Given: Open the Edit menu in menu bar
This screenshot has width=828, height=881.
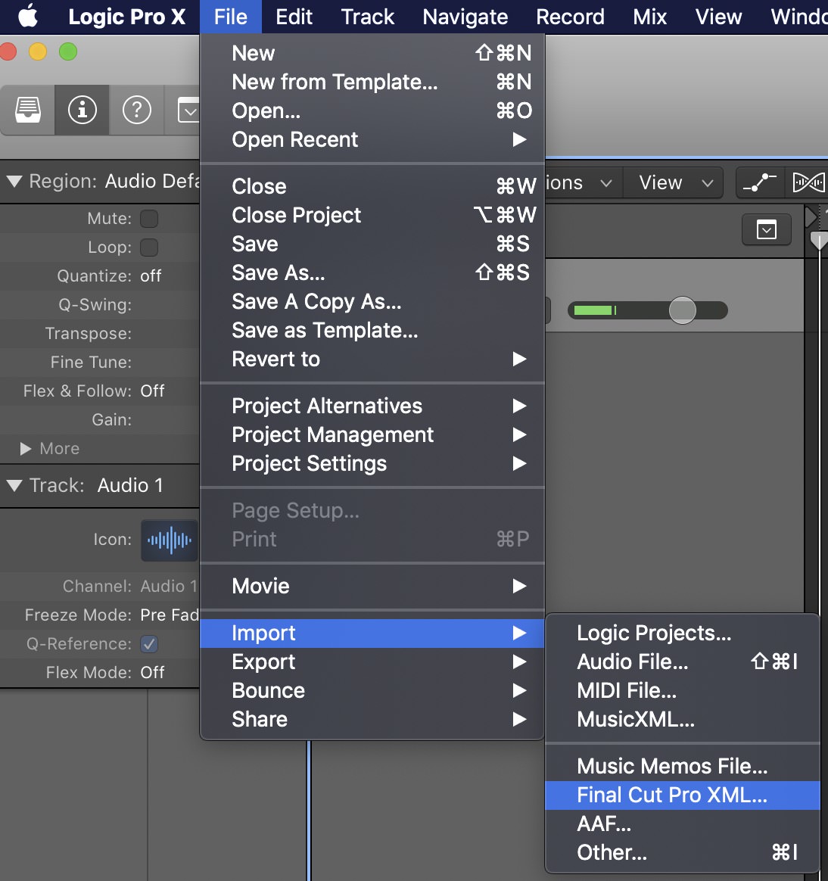Looking at the screenshot, I should pyautogui.click(x=294, y=17).
